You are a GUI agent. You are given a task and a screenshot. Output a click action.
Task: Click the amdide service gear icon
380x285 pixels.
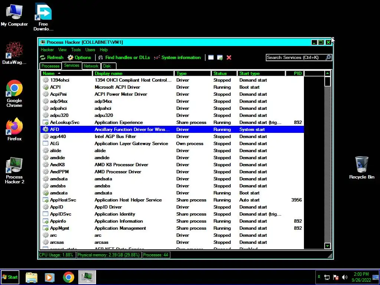46,157
